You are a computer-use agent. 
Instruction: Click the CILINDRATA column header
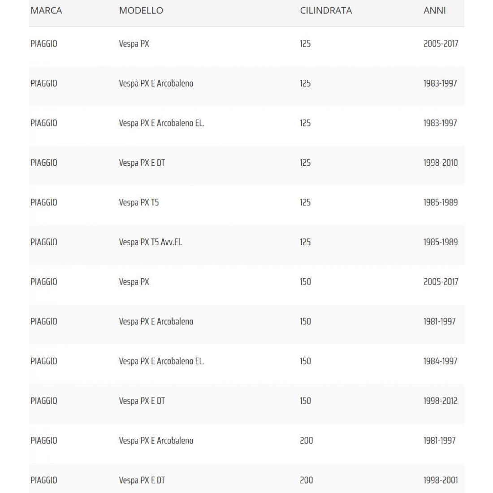point(325,10)
